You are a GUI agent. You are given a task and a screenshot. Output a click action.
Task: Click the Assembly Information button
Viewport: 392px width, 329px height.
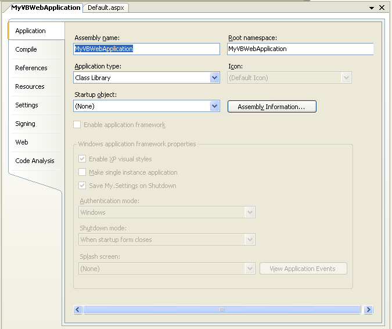click(272, 107)
